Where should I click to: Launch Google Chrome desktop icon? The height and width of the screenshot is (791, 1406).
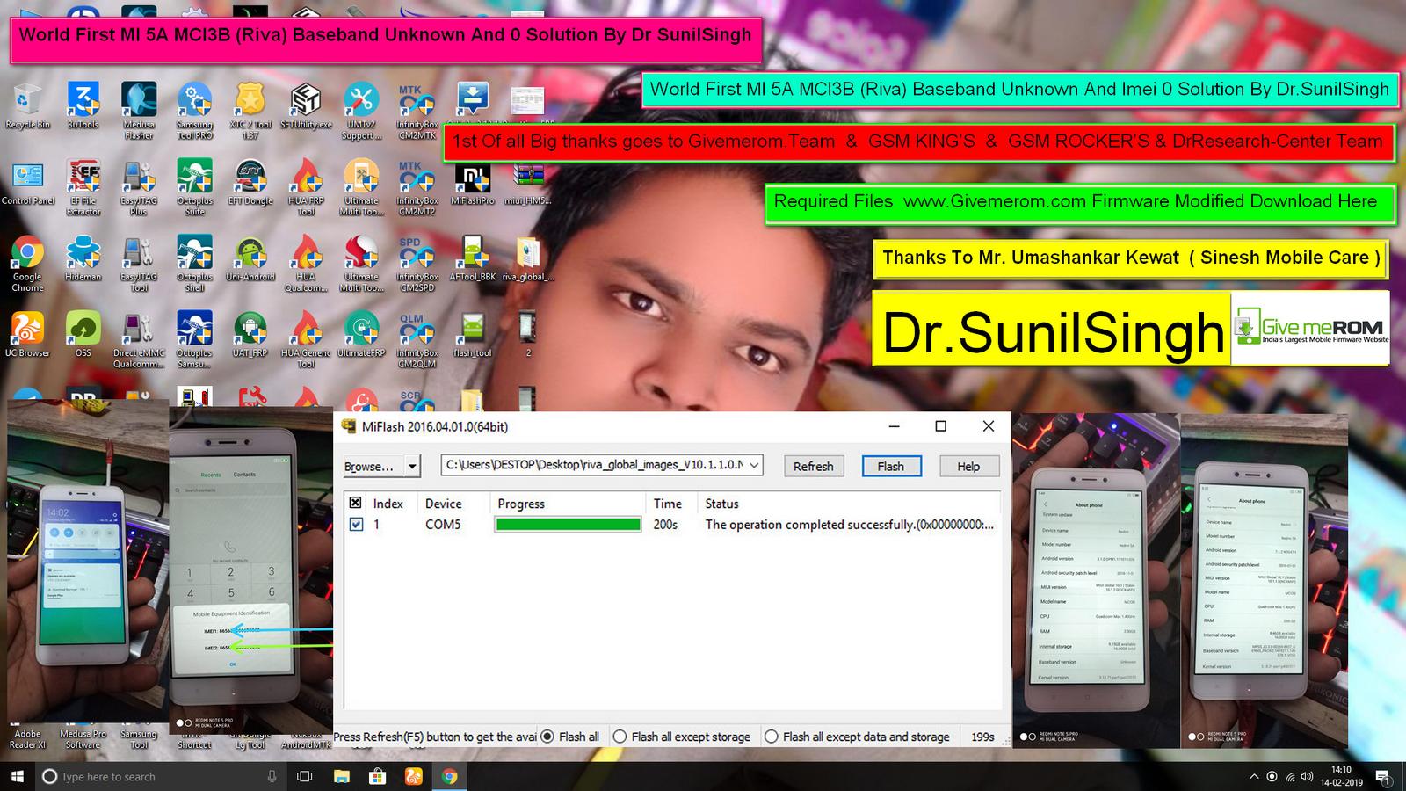click(27, 264)
